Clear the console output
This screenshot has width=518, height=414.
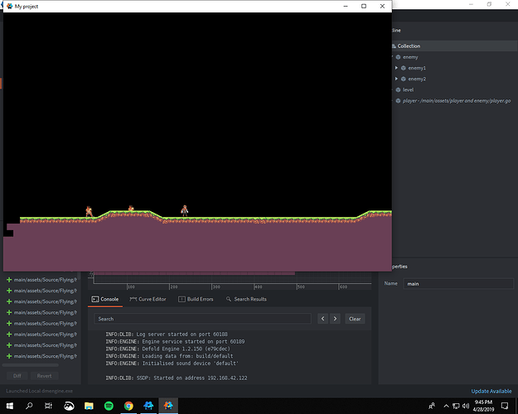coord(355,319)
